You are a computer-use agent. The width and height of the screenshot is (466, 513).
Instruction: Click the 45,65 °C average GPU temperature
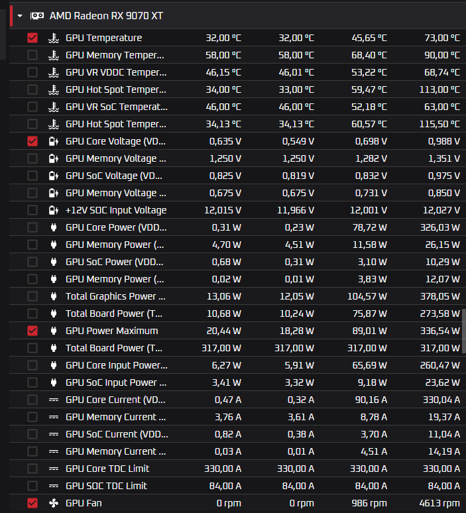coord(369,38)
